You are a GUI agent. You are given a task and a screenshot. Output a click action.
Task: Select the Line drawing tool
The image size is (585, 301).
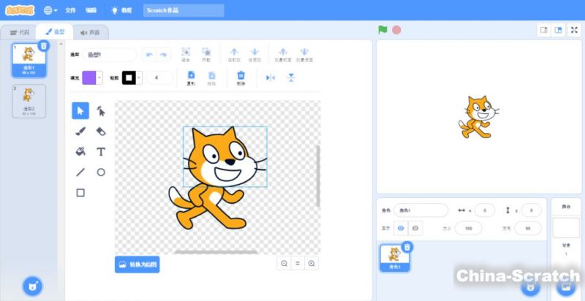[x=80, y=172]
